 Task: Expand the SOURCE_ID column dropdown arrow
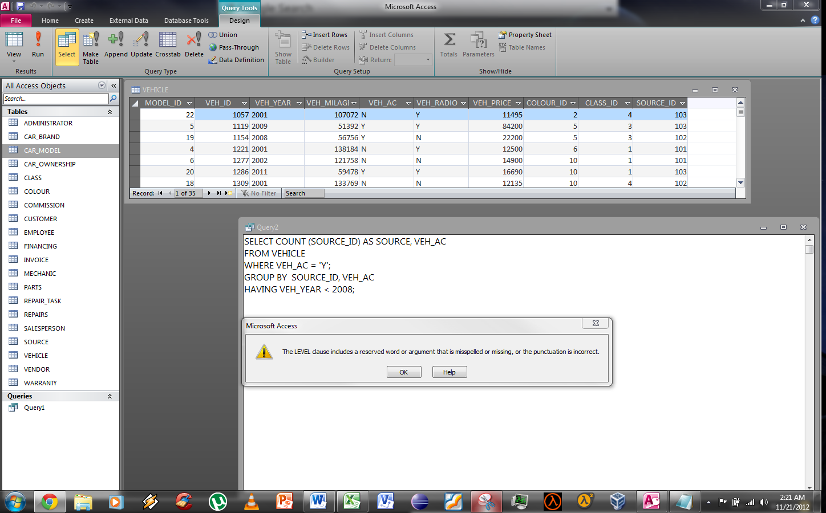pyautogui.click(x=682, y=103)
